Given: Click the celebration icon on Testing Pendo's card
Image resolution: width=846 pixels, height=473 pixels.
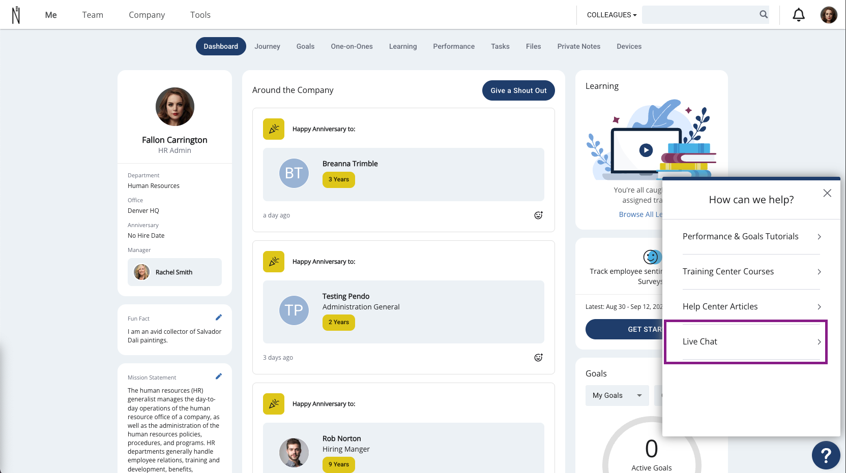Looking at the screenshot, I should coord(274,262).
